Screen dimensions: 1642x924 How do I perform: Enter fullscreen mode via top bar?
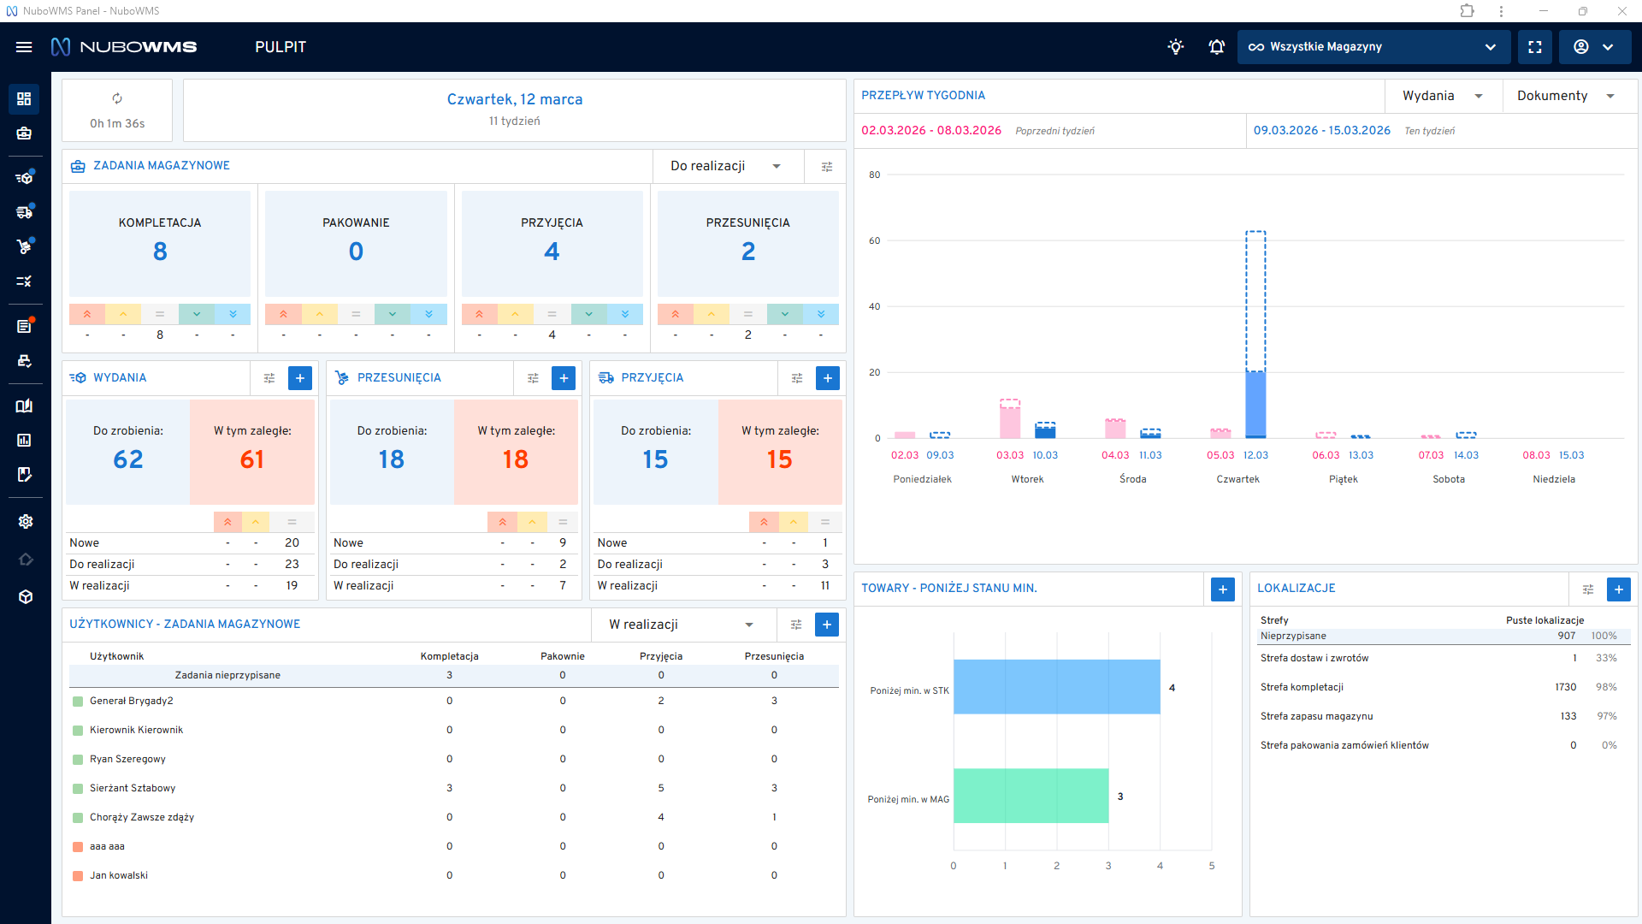pyautogui.click(x=1535, y=47)
